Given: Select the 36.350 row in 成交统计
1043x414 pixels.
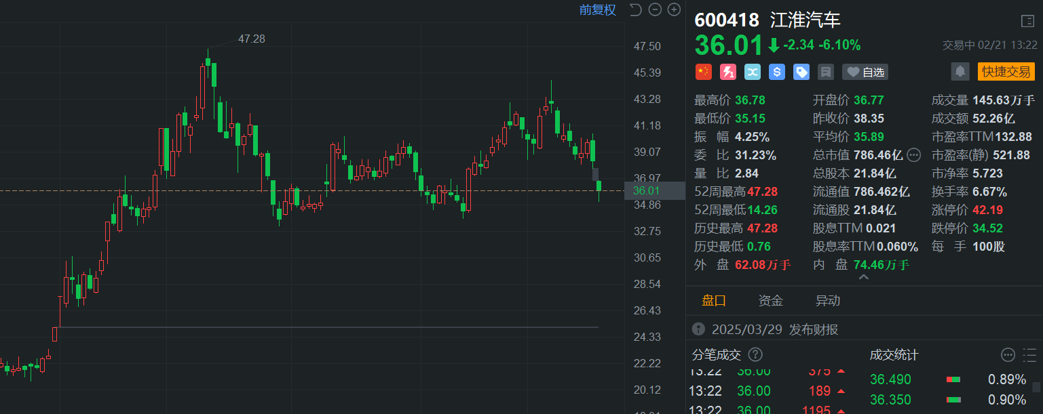Looking at the screenshot, I should pos(949,400).
